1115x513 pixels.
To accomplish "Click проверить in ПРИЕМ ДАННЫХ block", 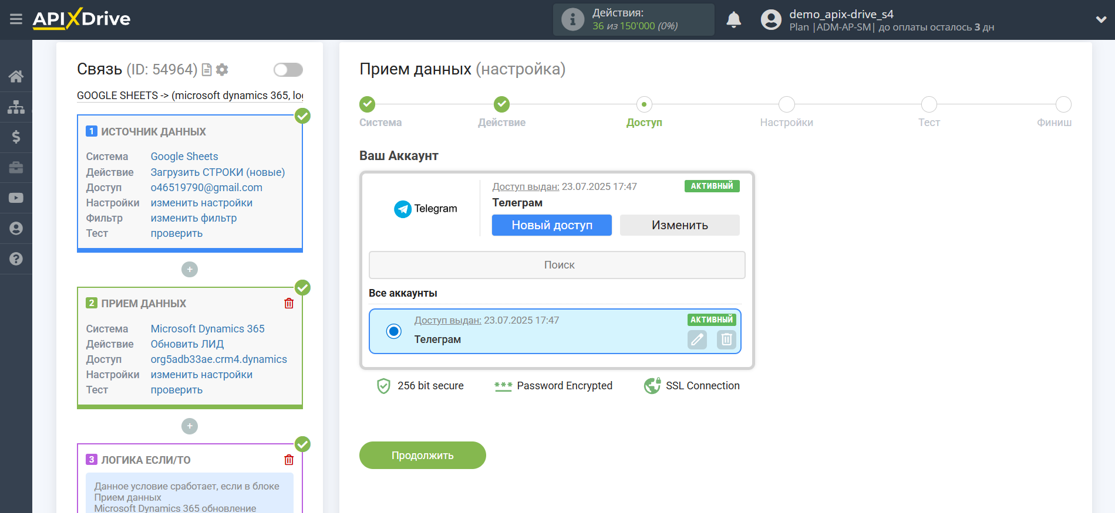I will 177,390.
